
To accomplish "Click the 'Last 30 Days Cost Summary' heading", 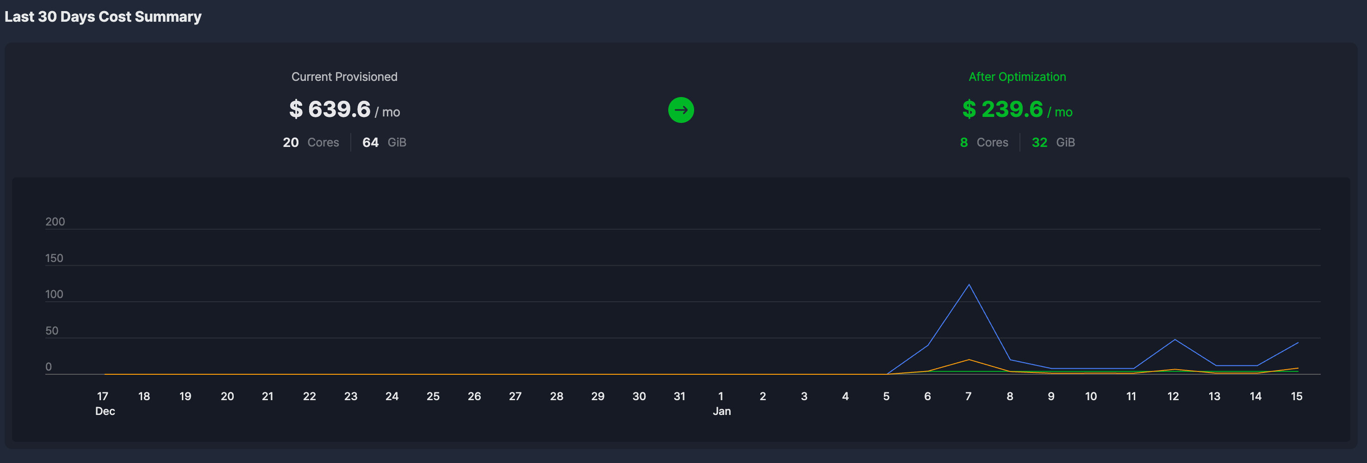I will click(103, 17).
